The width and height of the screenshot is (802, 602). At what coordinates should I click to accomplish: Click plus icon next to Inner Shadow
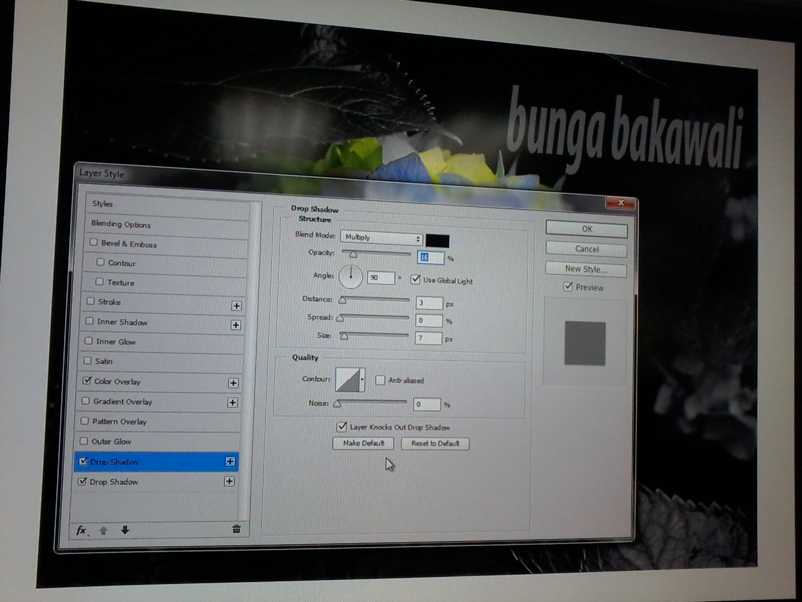[x=236, y=325]
